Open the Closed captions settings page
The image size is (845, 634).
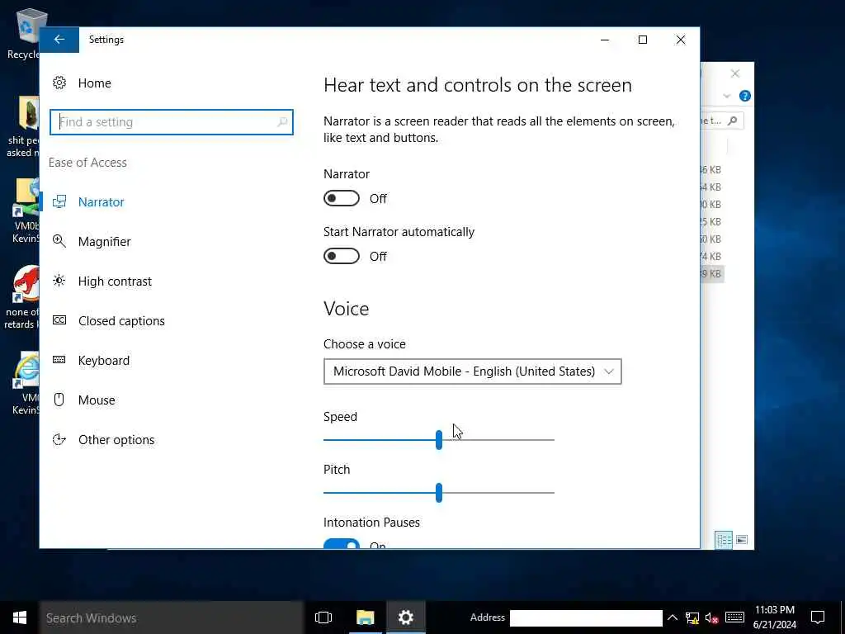121,321
